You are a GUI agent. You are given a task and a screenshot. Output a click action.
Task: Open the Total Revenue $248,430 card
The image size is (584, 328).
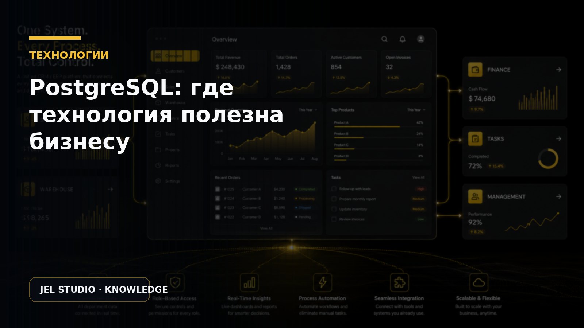[x=239, y=74]
